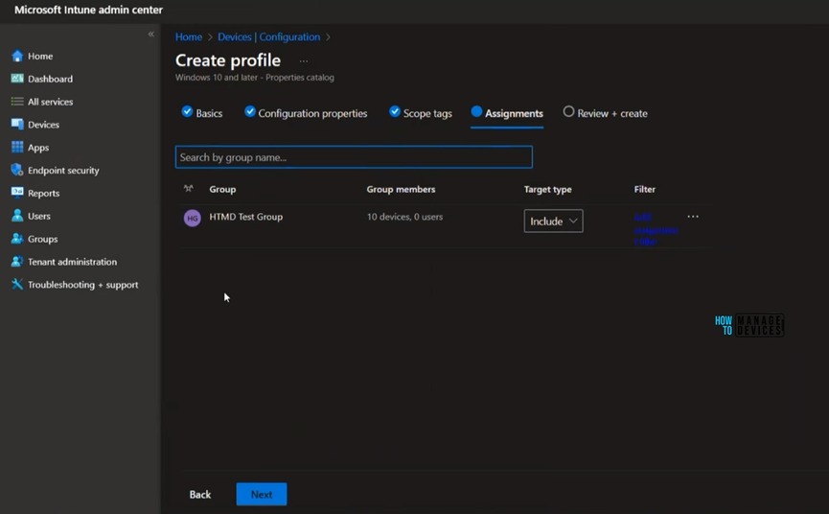Open Endpoint security from the sidebar
Screen dimensions: 829x514
pos(63,171)
